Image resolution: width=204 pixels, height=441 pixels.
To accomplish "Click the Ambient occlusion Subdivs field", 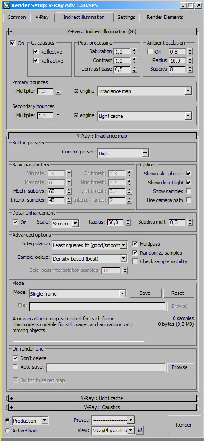I will coord(178,69).
